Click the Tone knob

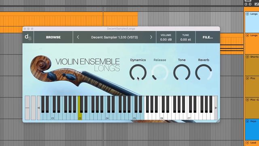[x=182, y=73]
